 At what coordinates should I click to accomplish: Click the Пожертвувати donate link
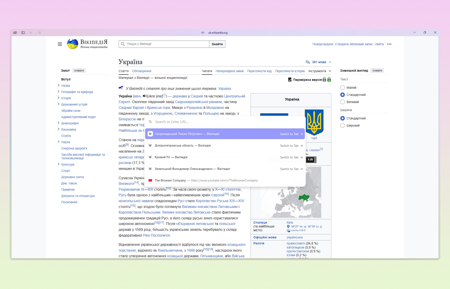pyautogui.click(x=323, y=44)
